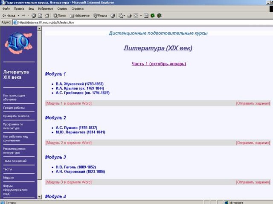Open the Избранное favorites toolbar button
This screenshot has width=273, height=204.
coord(80,16)
